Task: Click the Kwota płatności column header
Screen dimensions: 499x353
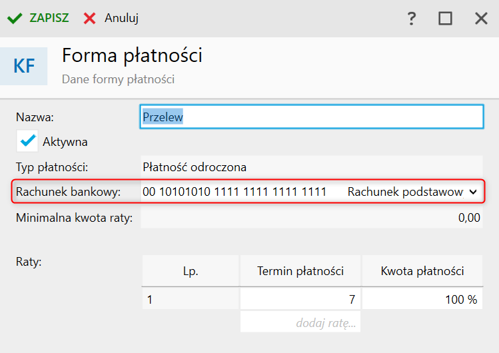Action: (422, 271)
